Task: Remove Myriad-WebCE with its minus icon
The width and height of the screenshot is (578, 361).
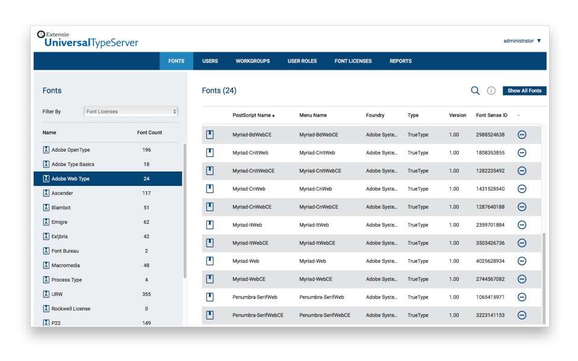Action: coord(522,279)
